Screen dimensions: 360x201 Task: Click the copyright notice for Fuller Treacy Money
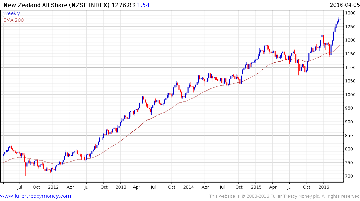point(284,196)
